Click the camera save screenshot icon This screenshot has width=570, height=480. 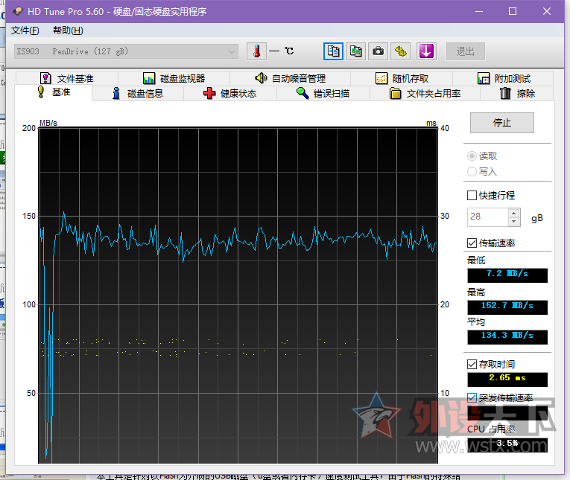coord(379,51)
